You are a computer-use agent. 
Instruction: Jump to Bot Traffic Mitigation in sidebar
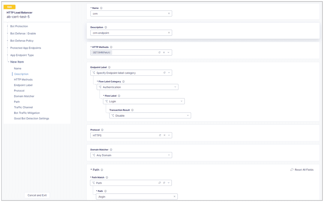coord(27,113)
